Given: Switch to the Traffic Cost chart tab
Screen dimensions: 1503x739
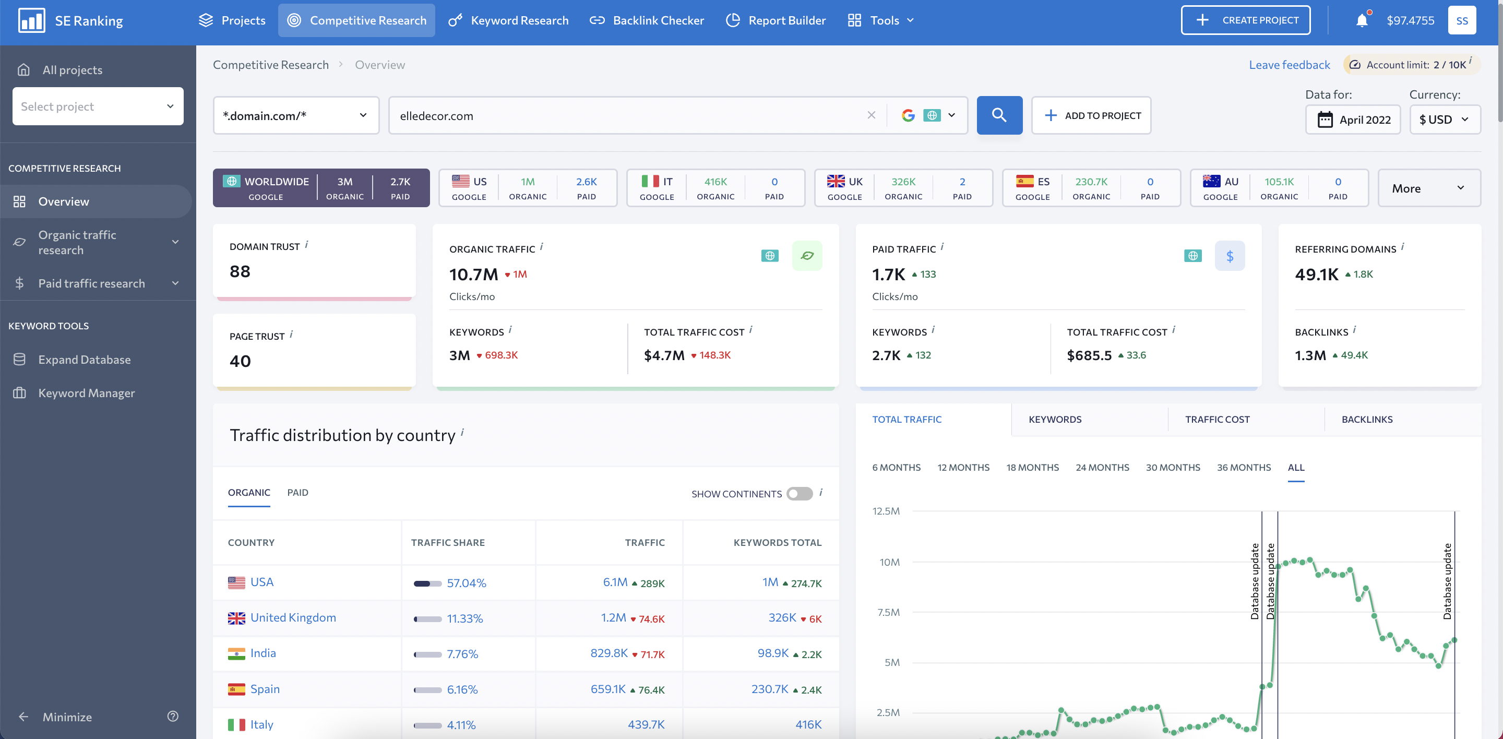Looking at the screenshot, I should click(1216, 419).
